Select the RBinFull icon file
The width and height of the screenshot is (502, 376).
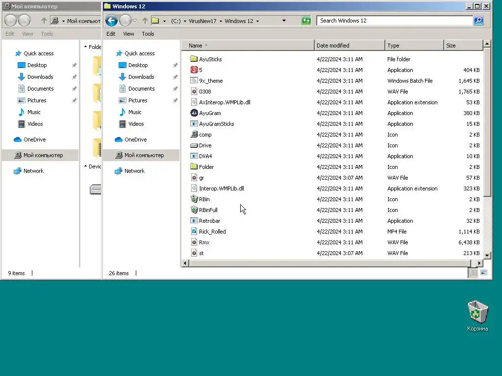point(194,210)
